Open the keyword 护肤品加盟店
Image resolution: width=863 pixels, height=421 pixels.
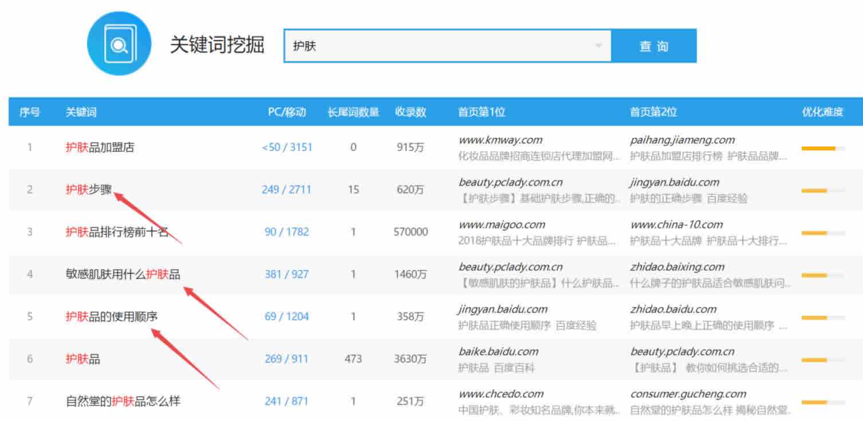100,148
